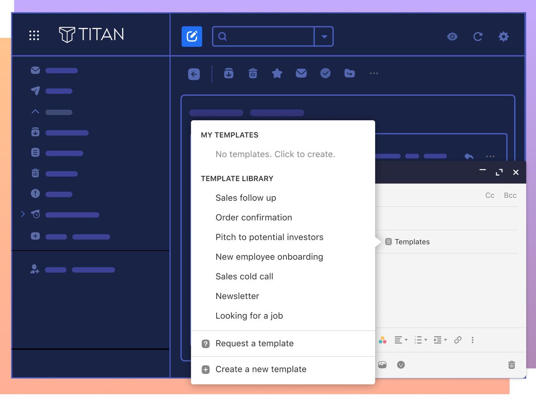Image resolution: width=536 pixels, height=399 pixels.
Task: Toggle the reading preview eye icon
Action: pos(452,37)
